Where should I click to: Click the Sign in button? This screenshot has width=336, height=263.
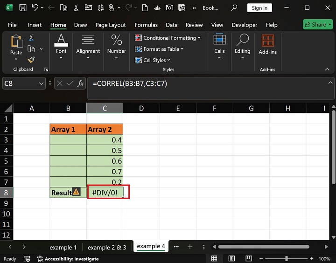coord(259,8)
